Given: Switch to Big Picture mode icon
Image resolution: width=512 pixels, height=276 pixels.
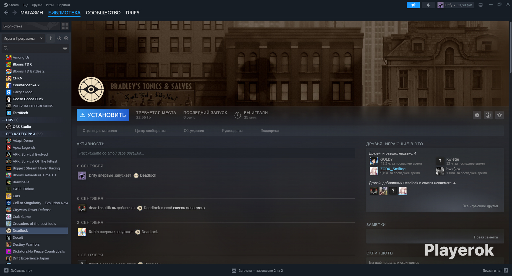Looking at the screenshot, I should point(480,5).
